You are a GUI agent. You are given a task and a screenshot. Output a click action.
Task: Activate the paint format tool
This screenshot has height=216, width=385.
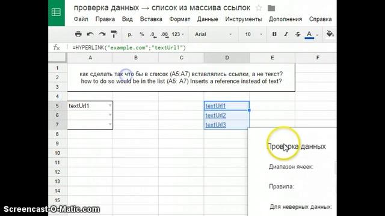114,34
